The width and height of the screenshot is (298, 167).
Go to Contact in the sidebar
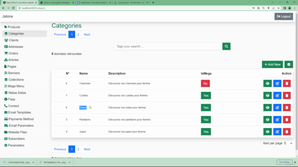pos(12,106)
